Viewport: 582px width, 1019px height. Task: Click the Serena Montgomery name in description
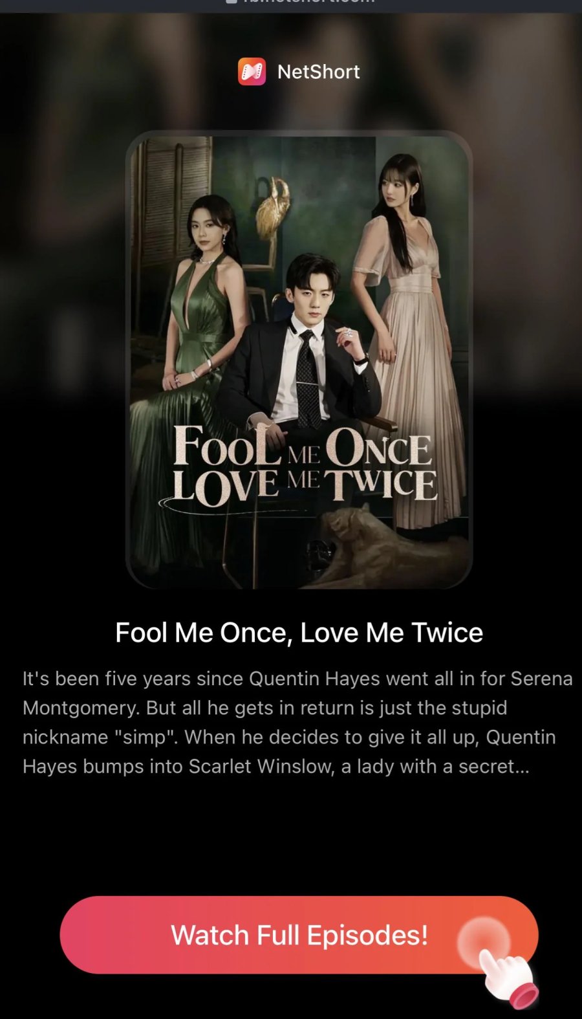tap(297, 693)
